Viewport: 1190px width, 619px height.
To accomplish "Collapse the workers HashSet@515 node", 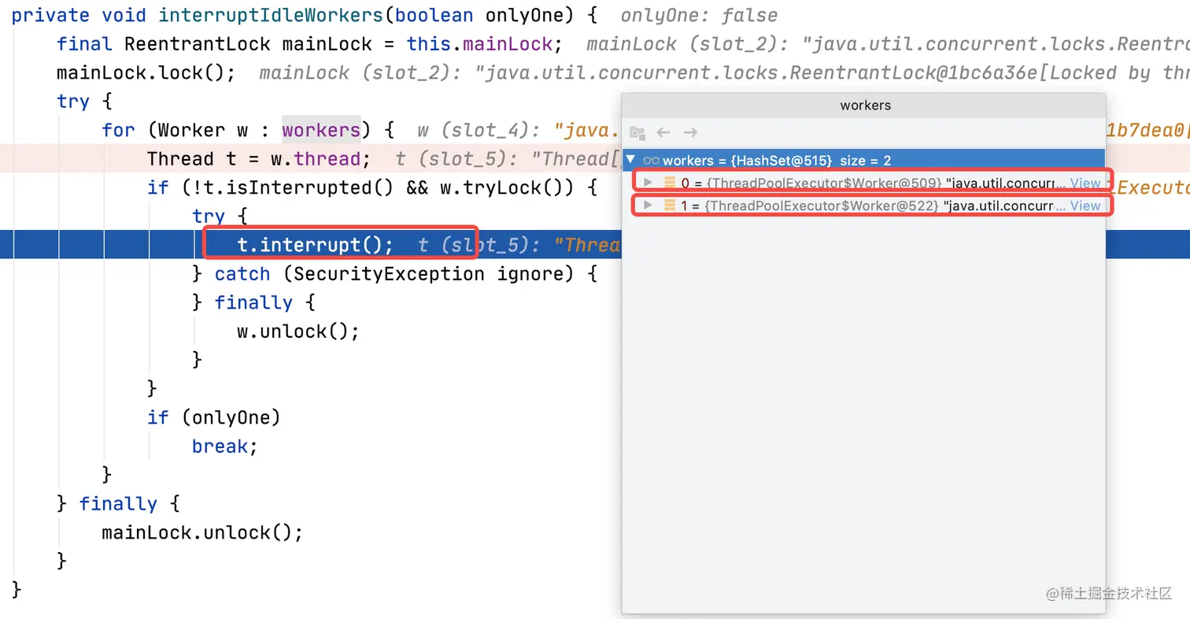I will tap(631, 160).
